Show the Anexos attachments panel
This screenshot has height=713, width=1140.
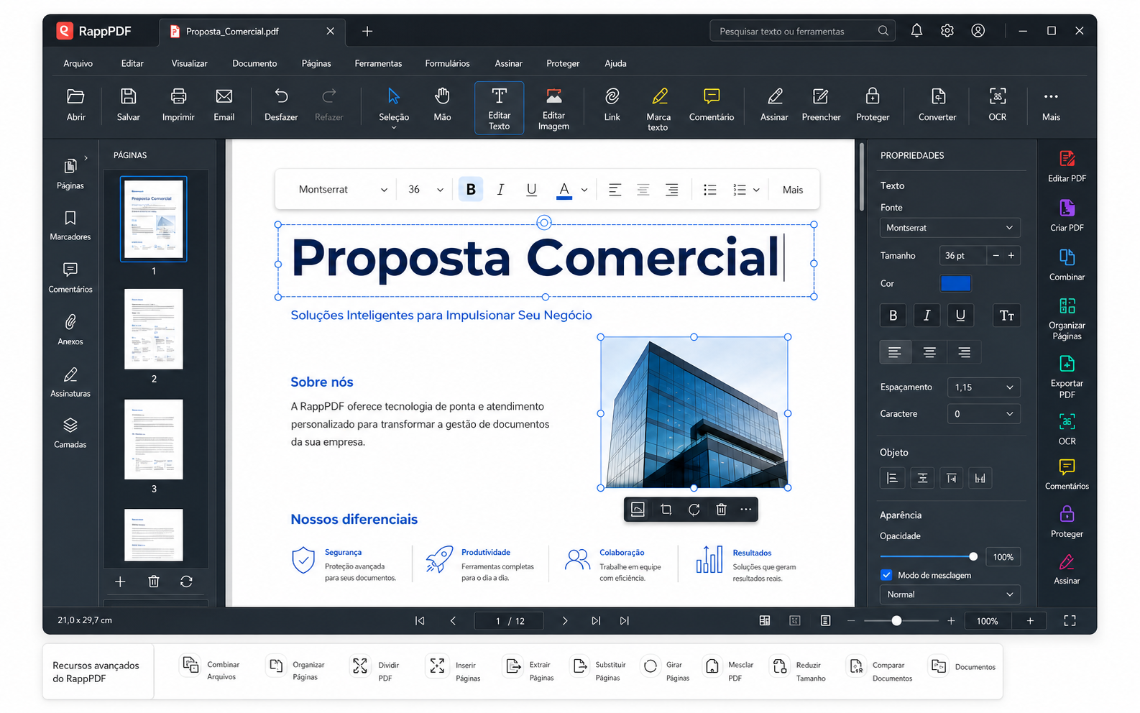[x=70, y=331]
